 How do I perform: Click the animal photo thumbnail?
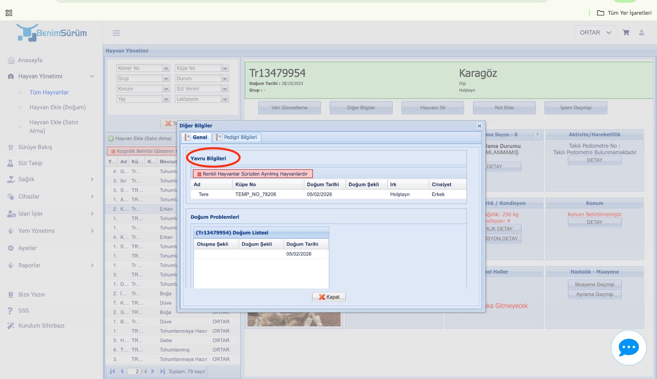point(294,319)
